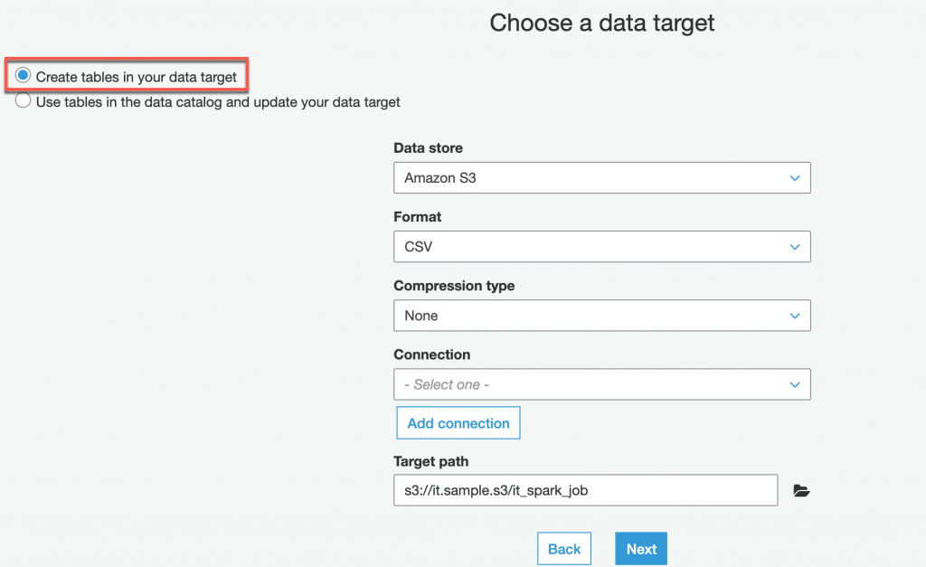Select 'Create tables in your data target' radio
Image resolution: width=926 pixels, height=567 pixels.
point(24,76)
